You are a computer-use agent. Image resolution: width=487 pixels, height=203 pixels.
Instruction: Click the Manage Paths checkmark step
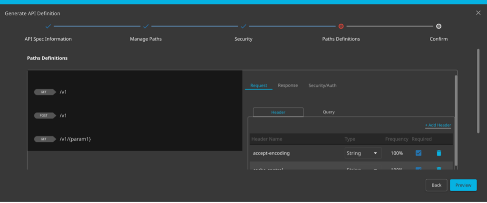point(146,27)
